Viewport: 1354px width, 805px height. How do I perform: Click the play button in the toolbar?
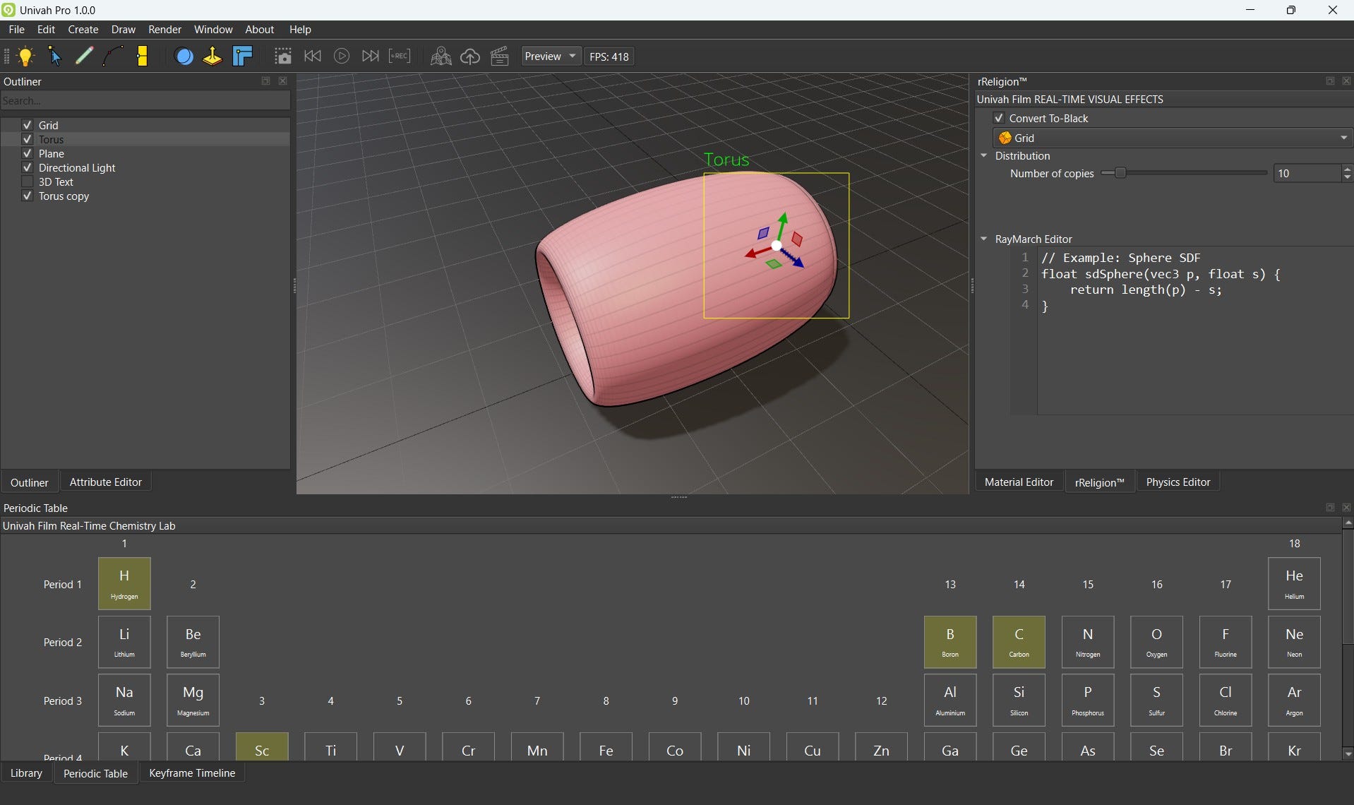point(342,56)
